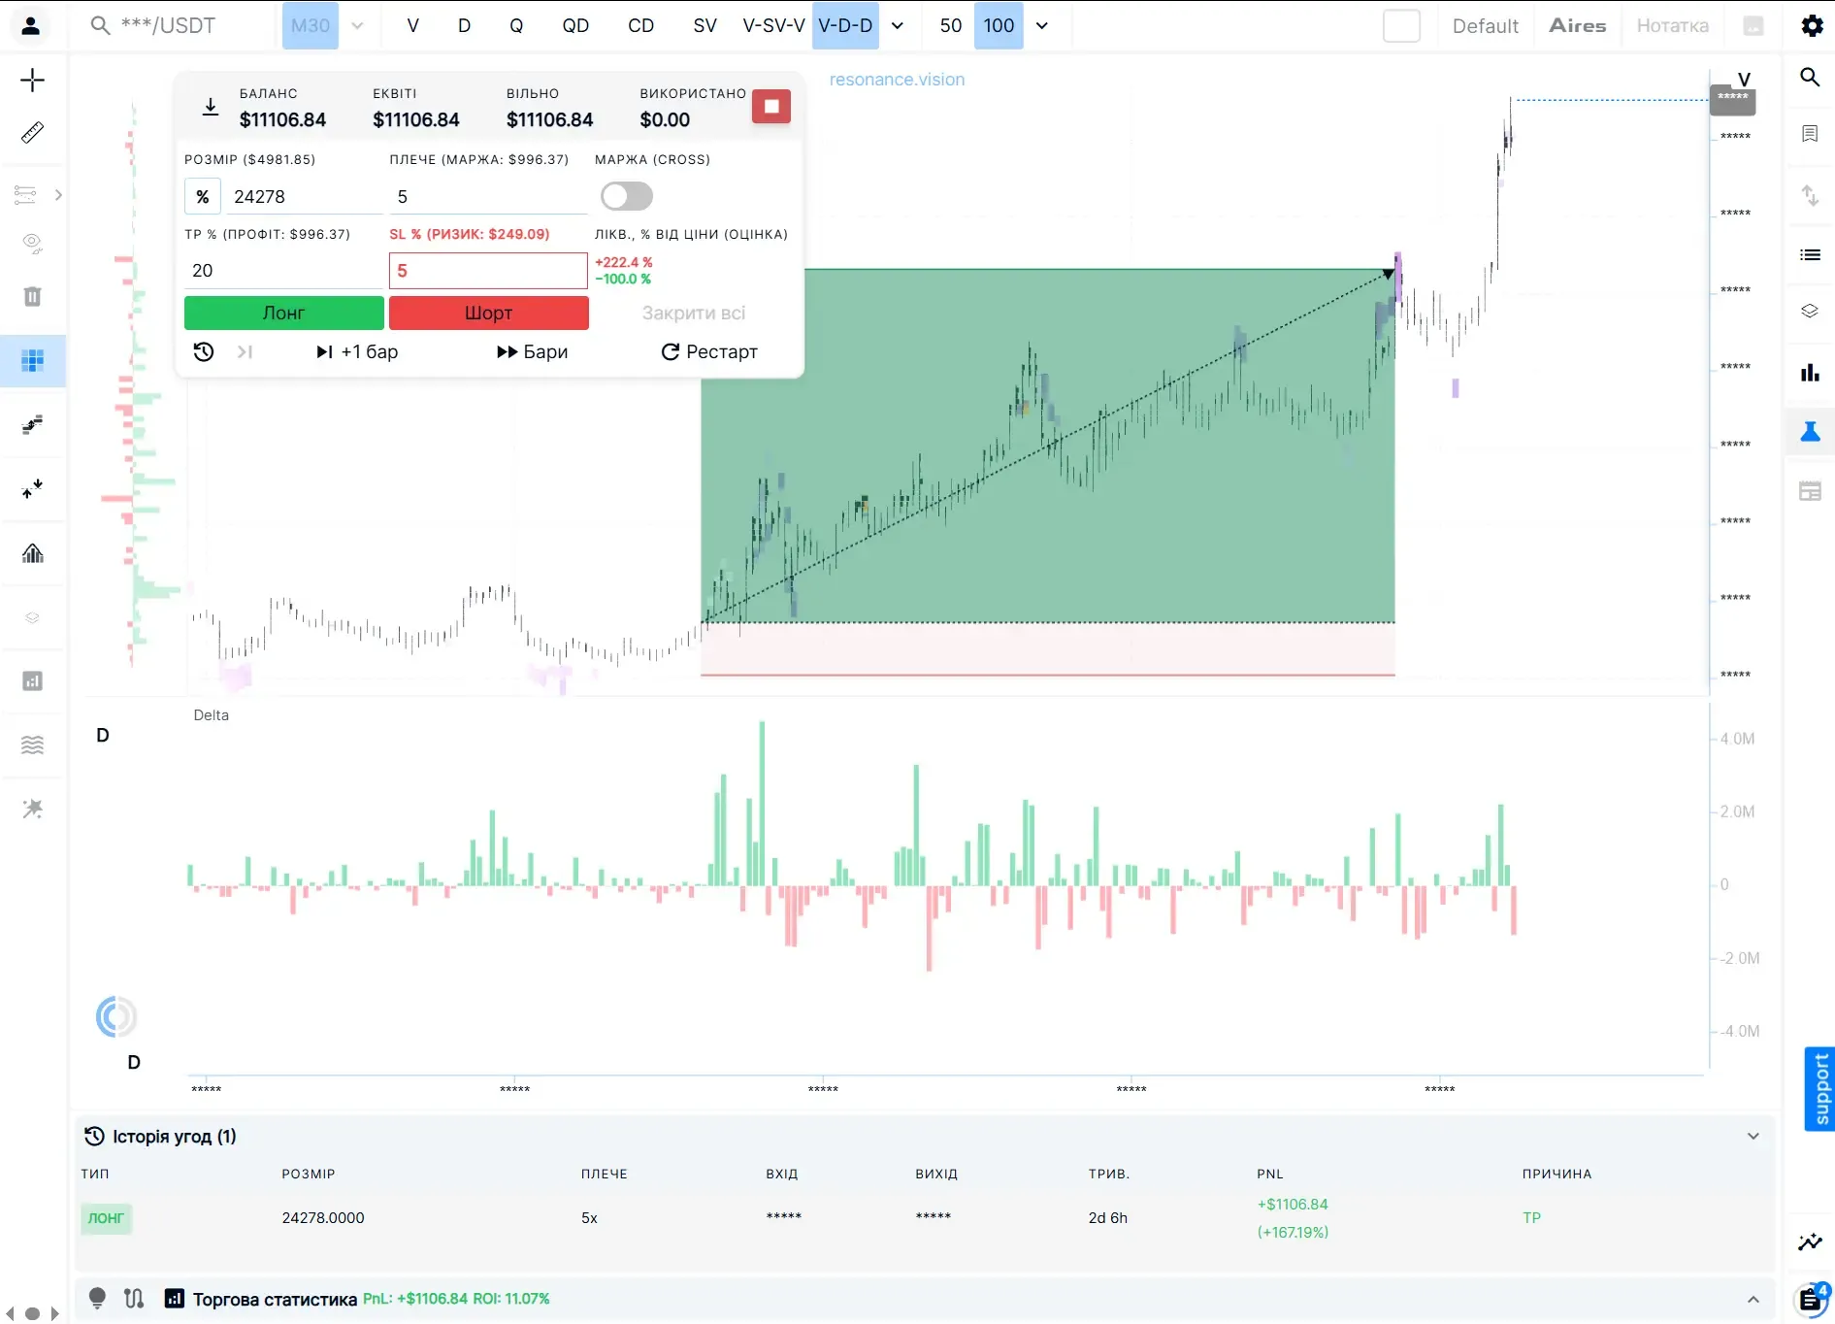Switch to the Aires template
Image resolution: width=1835 pixels, height=1324 pixels.
[1577, 26]
